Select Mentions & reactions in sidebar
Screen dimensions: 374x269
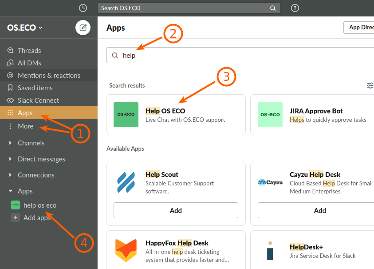[x=49, y=76]
